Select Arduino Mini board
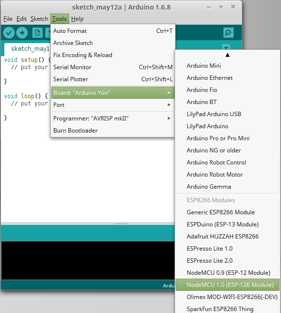 (x=227, y=66)
